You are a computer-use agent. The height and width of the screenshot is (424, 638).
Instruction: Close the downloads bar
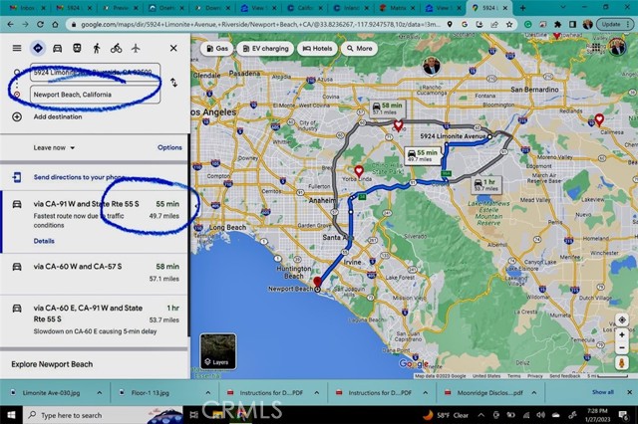(x=629, y=392)
